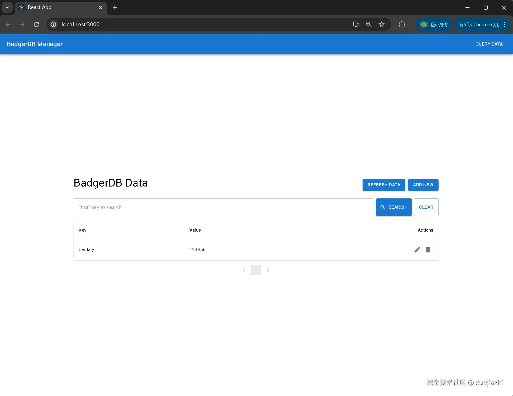This screenshot has height=396, width=513.
Task: Open the Chrome extensions puzzle icon
Action: coord(402,25)
